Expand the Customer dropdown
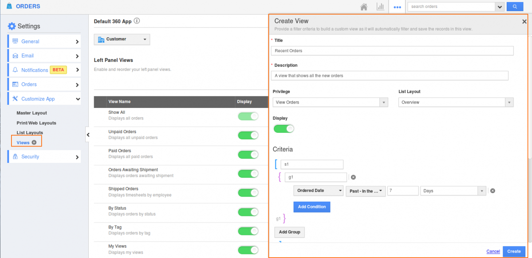The height and width of the screenshot is (258, 532). tap(122, 39)
